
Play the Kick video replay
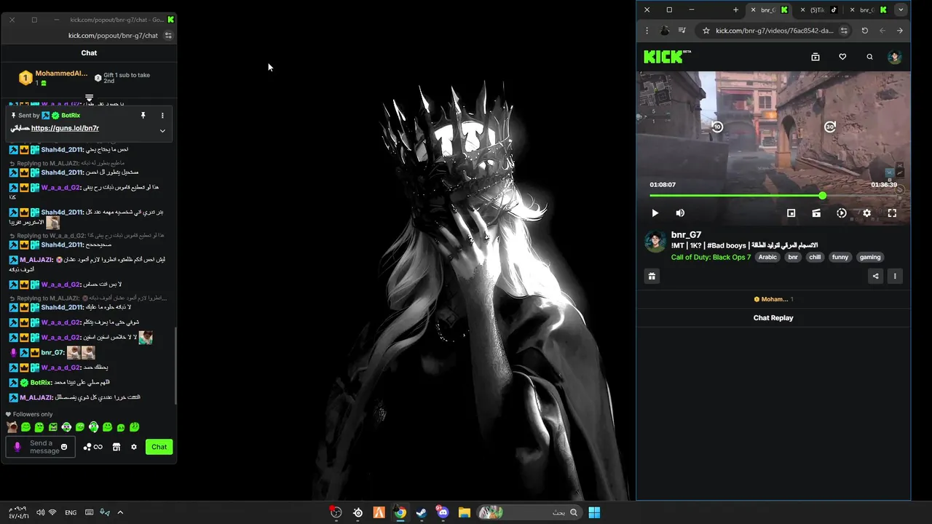click(x=655, y=213)
